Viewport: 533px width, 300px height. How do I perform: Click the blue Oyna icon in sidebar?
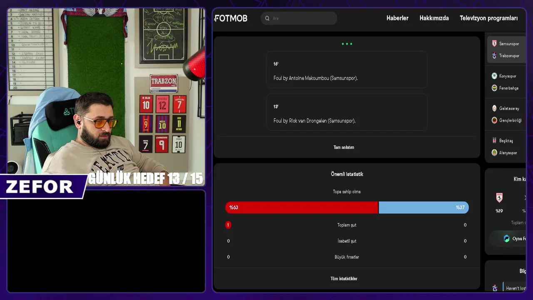coord(506,239)
